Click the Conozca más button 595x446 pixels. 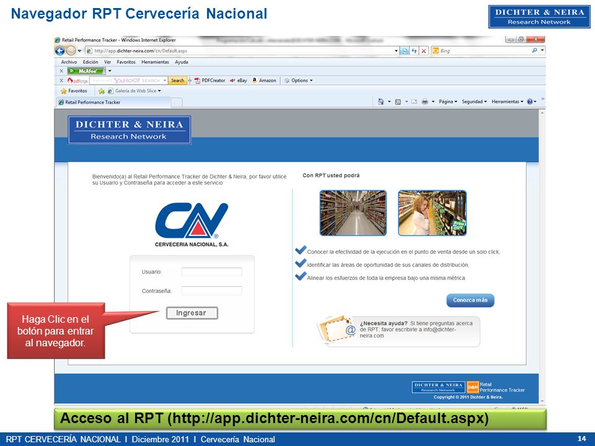[x=470, y=300]
